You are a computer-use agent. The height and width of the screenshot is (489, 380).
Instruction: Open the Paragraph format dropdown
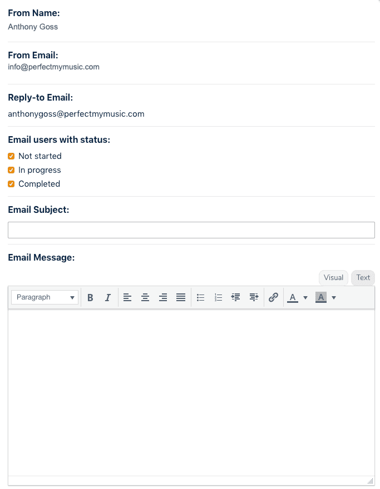pos(45,297)
